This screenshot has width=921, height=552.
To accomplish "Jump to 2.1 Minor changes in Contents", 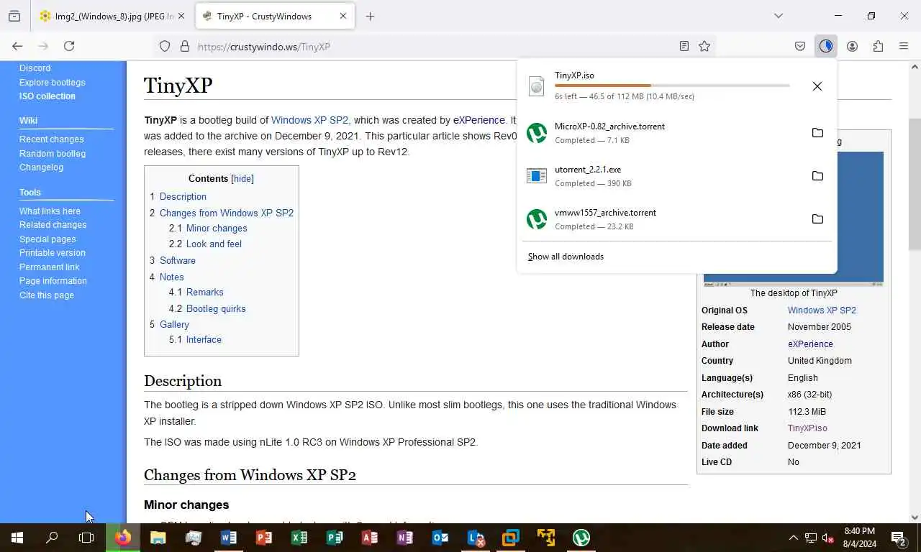I will (x=208, y=229).
